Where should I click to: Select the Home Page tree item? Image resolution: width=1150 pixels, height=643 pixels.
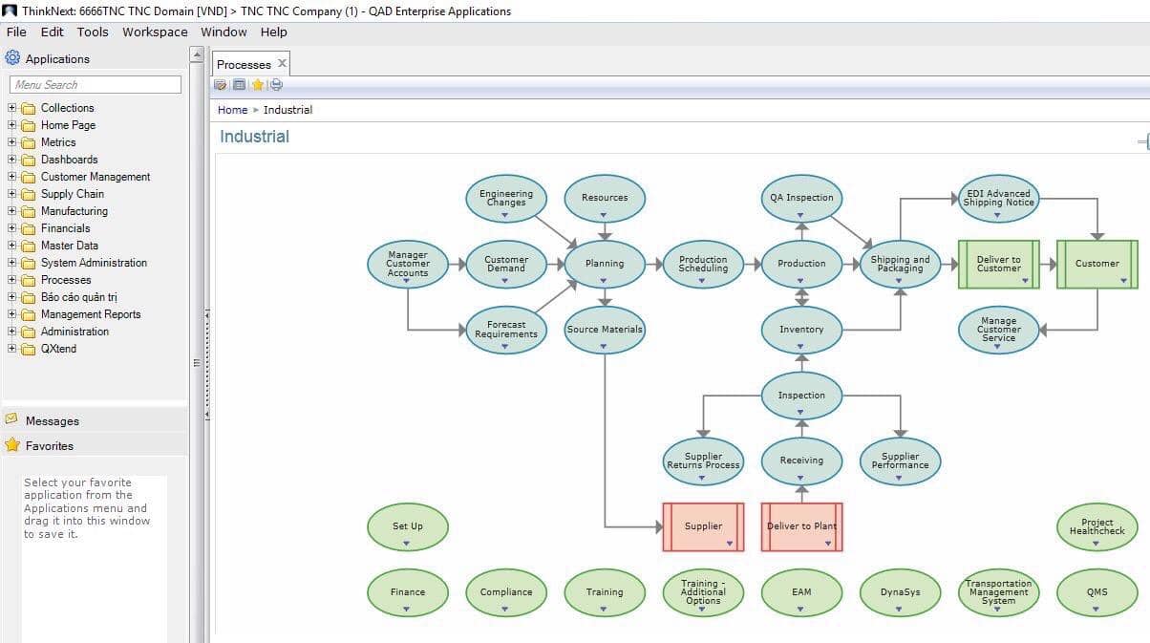68,125
